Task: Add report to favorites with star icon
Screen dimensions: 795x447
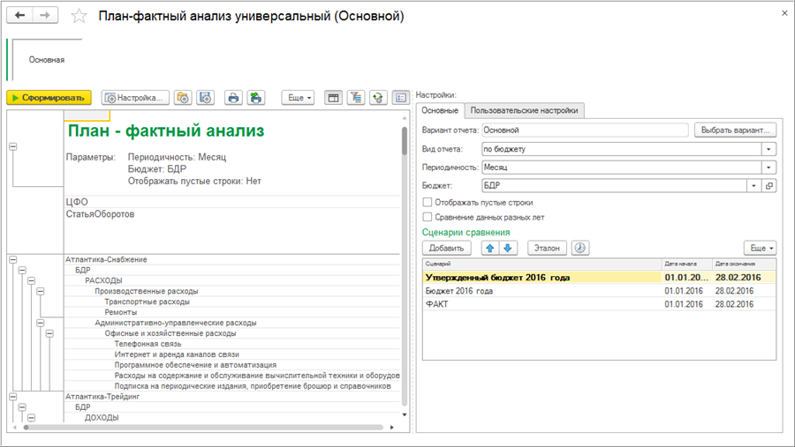Action: pos(79,16)
